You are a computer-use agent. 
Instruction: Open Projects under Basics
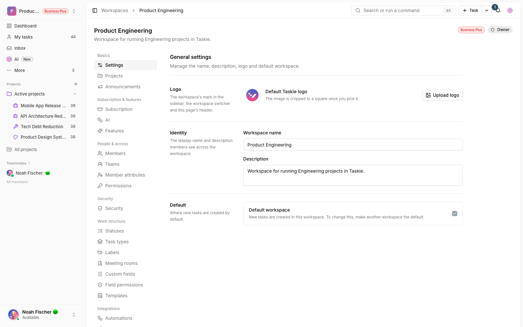pyautogui.click(x=126, y=76)
